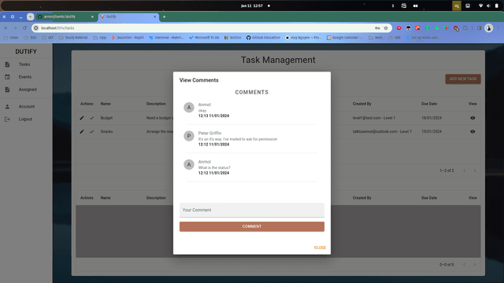Mark the Snacks task done with checkmark

coord(91,131)
